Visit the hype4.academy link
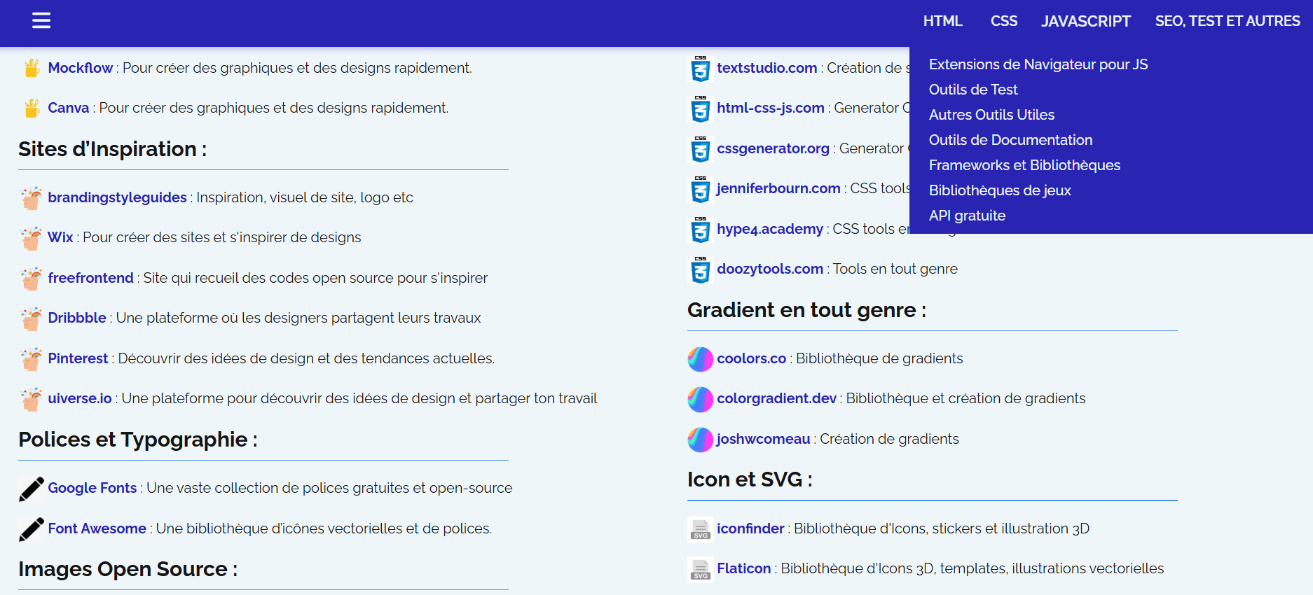Viewport: 1313px width, 595px height. click(x=770, y=229)
